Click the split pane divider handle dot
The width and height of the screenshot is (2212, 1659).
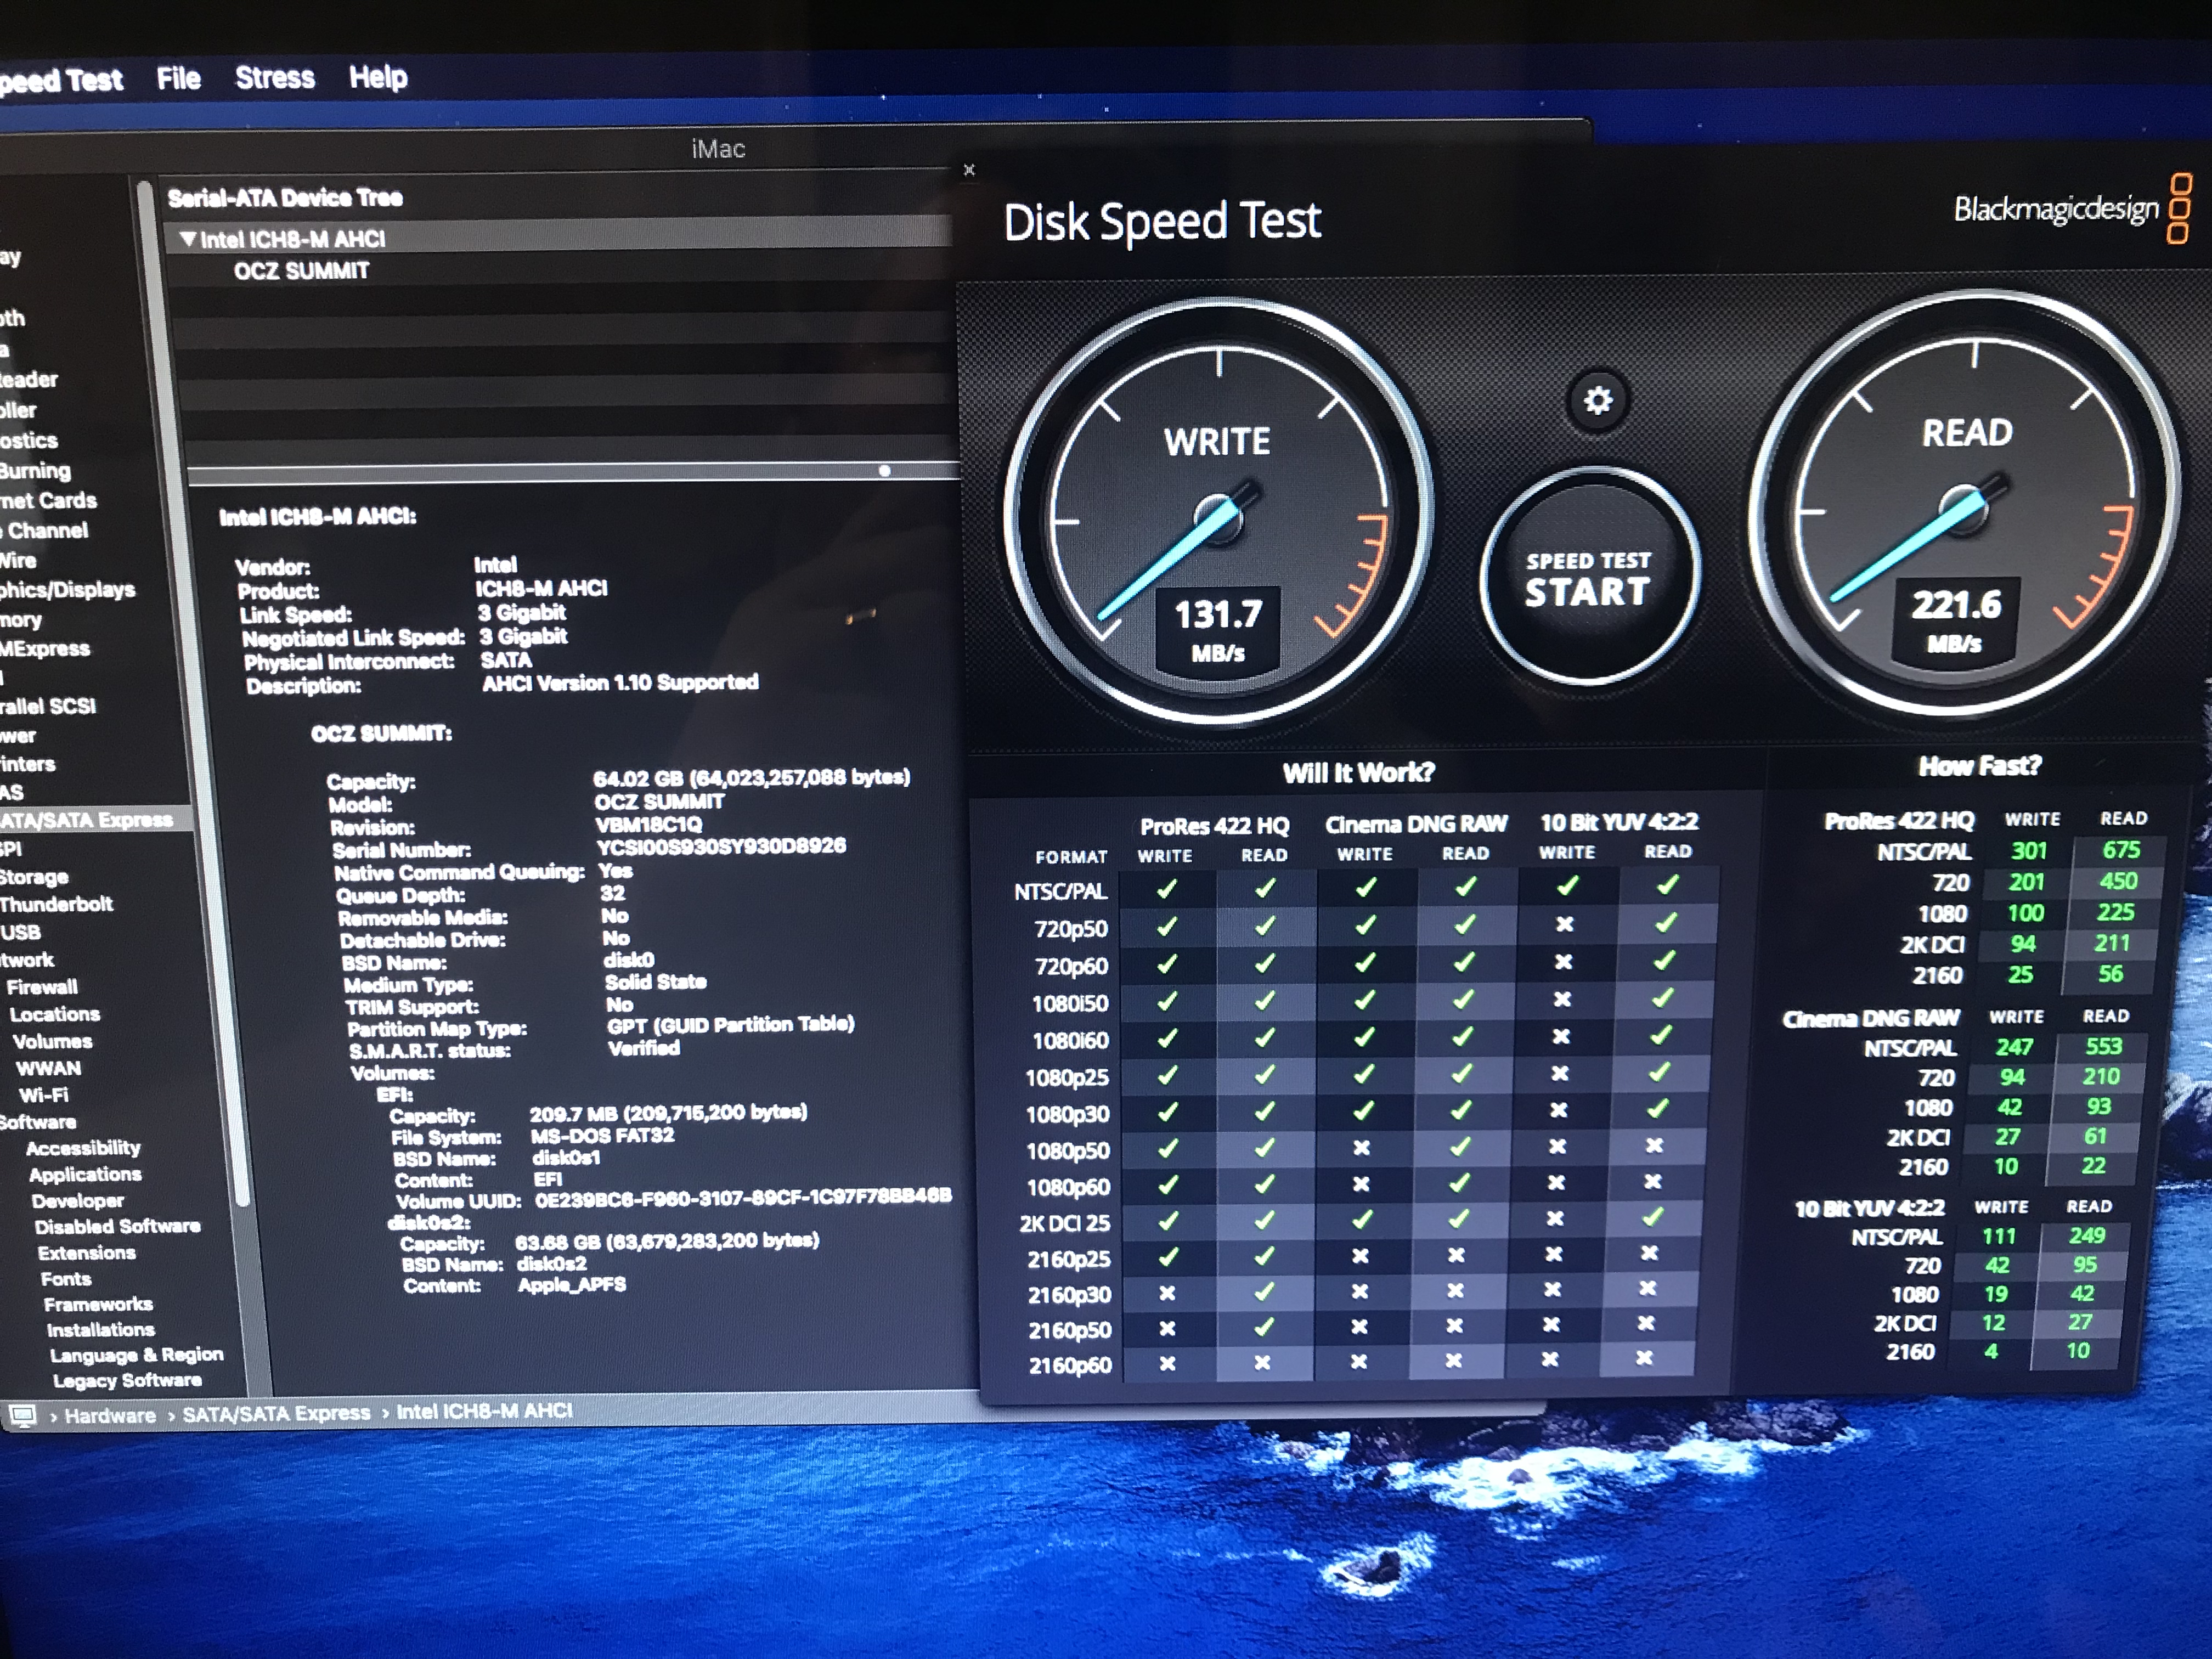tap(884, 471)
